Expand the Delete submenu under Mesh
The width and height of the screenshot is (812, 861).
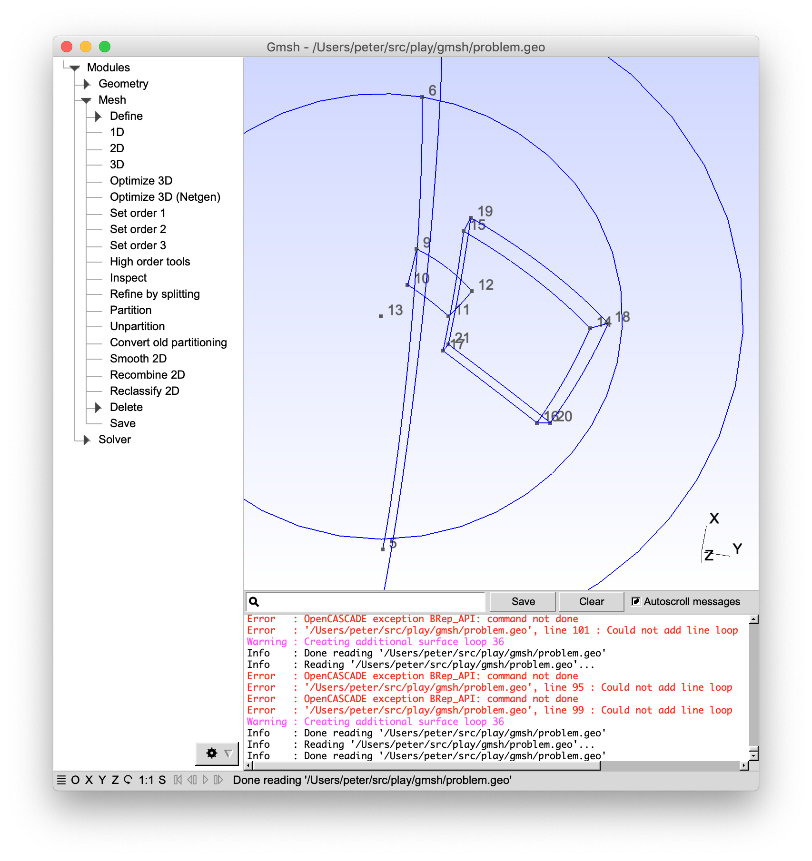point(98,408)
